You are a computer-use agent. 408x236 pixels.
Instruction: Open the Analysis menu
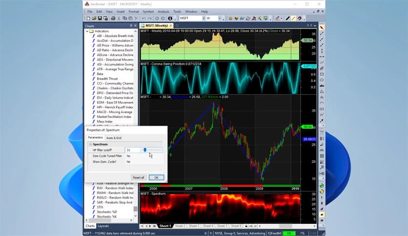[x=163, y=12]
